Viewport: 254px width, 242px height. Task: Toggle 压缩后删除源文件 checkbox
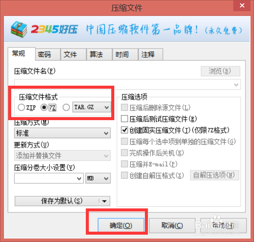[124, 107]
